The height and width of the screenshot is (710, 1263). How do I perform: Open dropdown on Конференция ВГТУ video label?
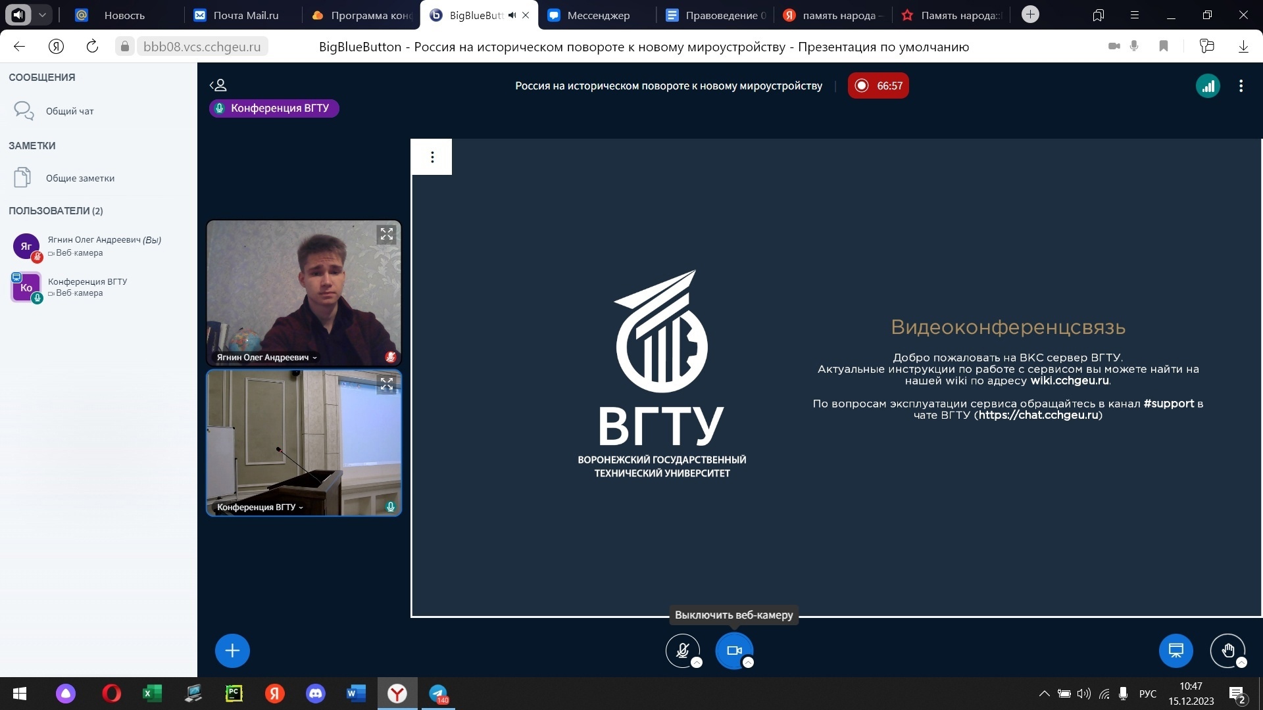260,508
